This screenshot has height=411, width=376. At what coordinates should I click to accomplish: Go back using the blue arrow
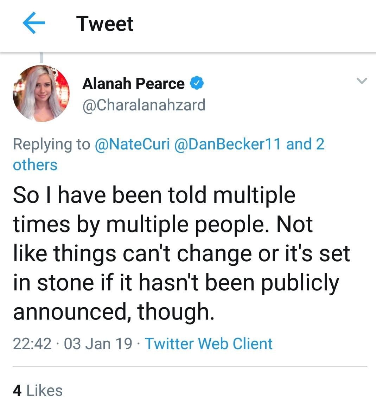(x=34, y=23)
